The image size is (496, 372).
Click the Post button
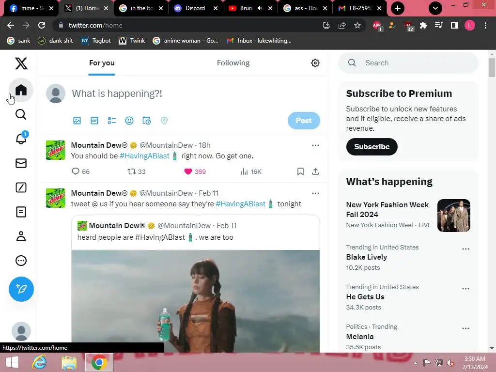304,121
